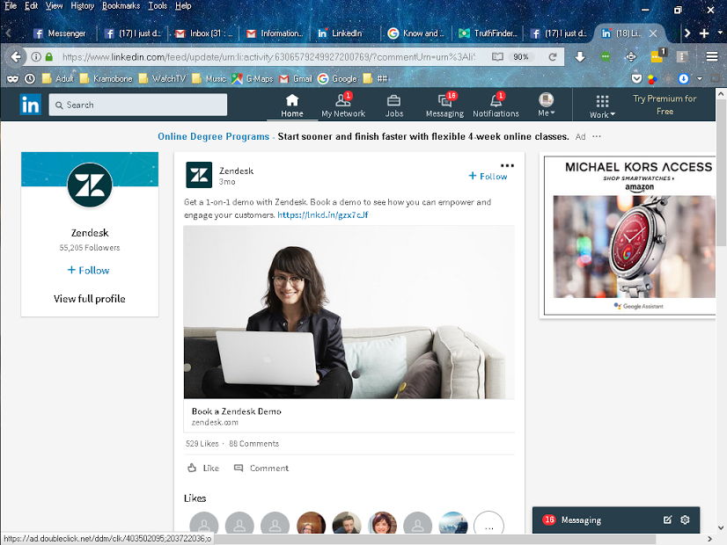This screenshot has width=727, height=545.
Task: Follow Zendesk from the post header
Action: point(488,176)
